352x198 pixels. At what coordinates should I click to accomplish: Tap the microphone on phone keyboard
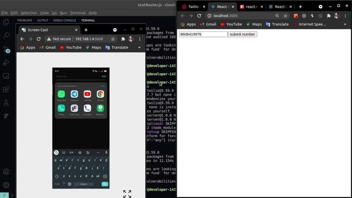(106, 152)
